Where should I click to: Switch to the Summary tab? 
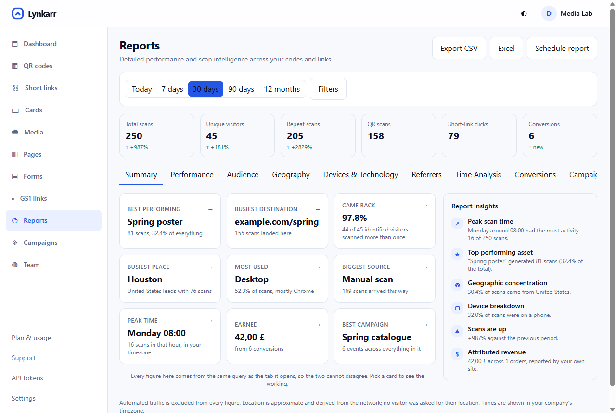pos(141,175)
